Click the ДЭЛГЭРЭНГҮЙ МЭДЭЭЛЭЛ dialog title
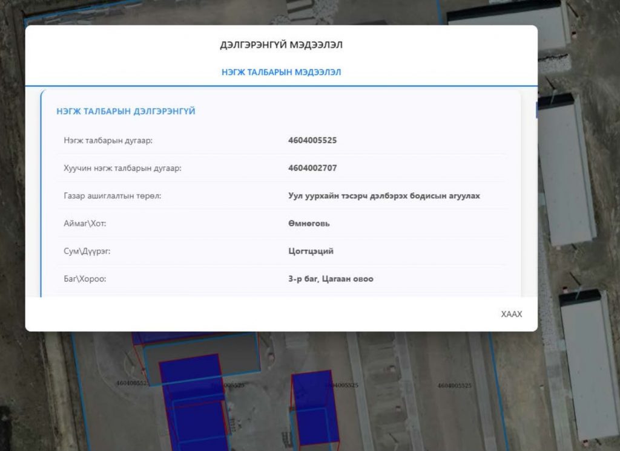Image resolution: width=620 pixels, height=451 pixels. pyautogui.click(x=281, y=45)
